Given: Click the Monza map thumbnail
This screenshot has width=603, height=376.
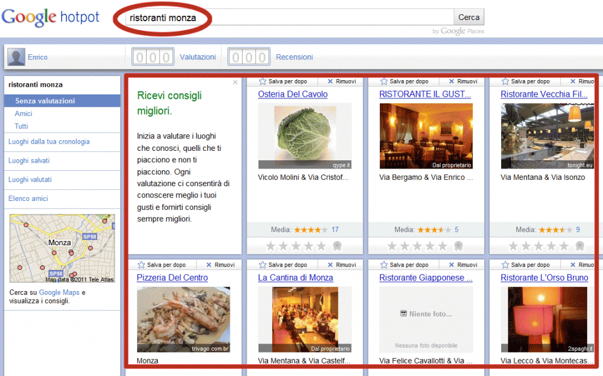Looking at the screenshot, I should 62,249.
